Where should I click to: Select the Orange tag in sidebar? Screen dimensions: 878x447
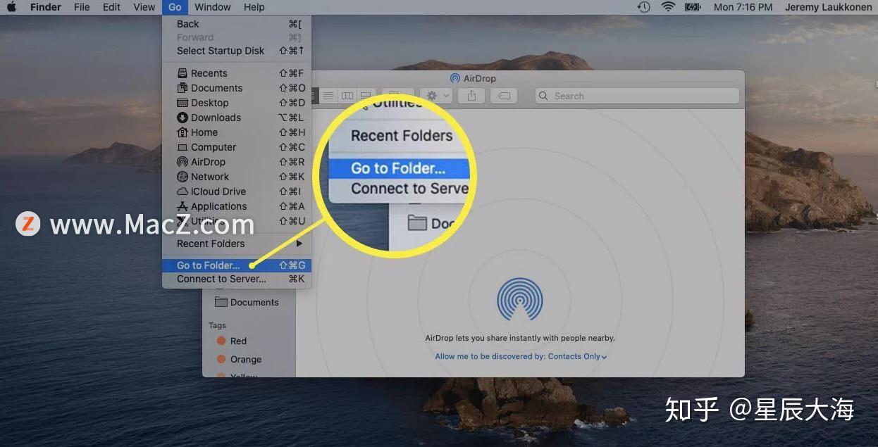pyautogui.click(x=240, y=359)
